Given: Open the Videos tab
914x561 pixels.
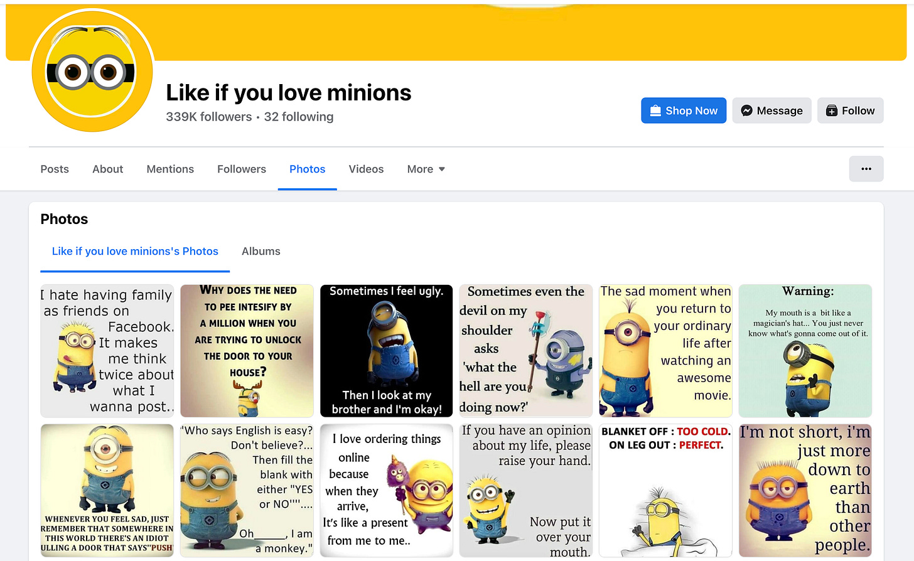Looking at the screenshot, I should (x=366, y=169).
